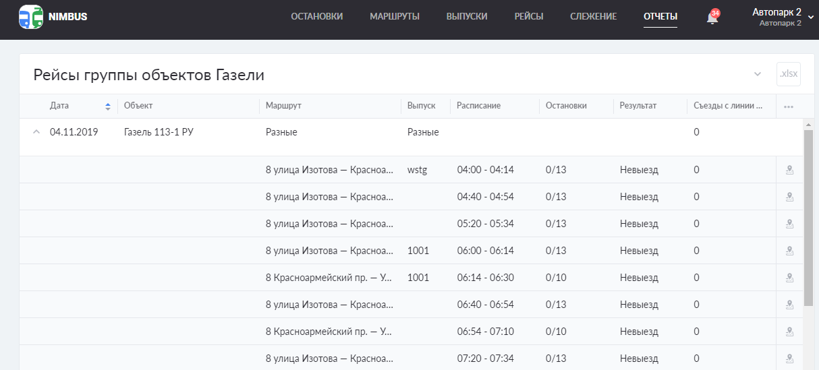Expand the report header chevron dropdown

click(x=758, y=74)
